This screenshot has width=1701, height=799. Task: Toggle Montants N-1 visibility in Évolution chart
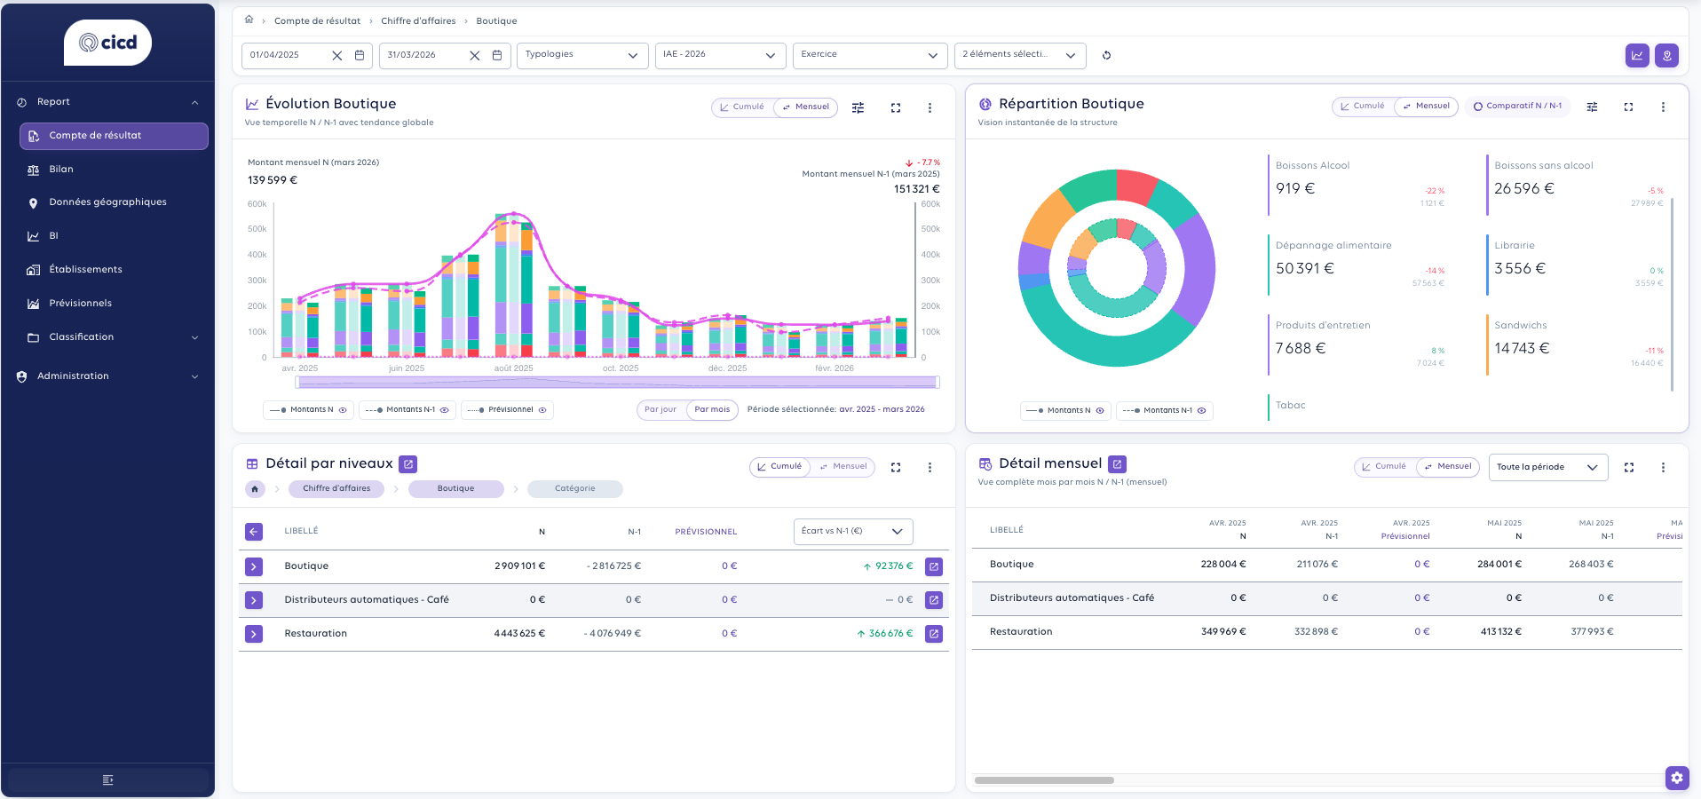[444, 410]
